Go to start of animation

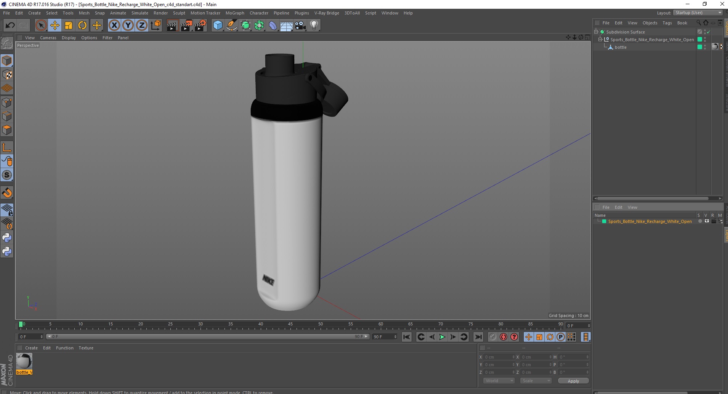click(x=407, y=337)
